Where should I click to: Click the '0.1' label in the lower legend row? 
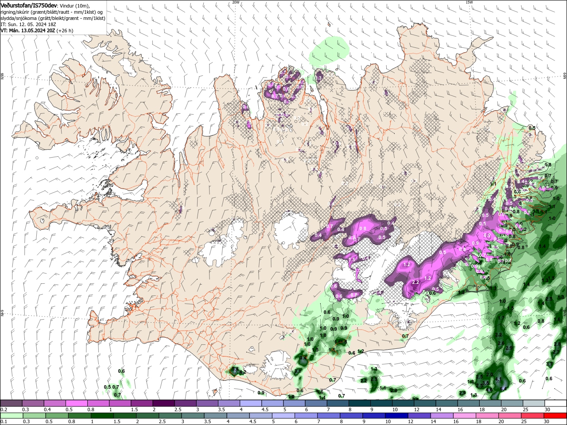pos(4,422)
